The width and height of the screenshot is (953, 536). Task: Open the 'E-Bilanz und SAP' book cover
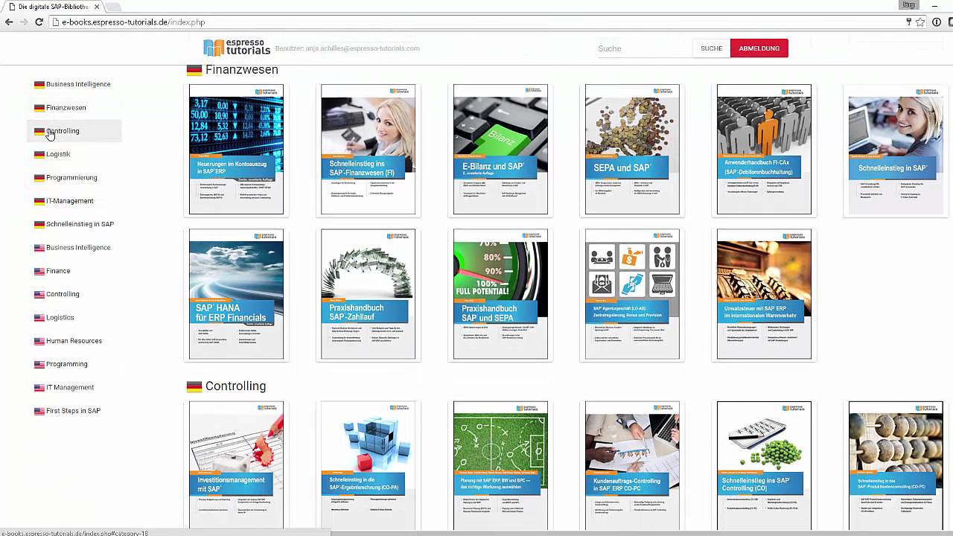coord(500,149)
